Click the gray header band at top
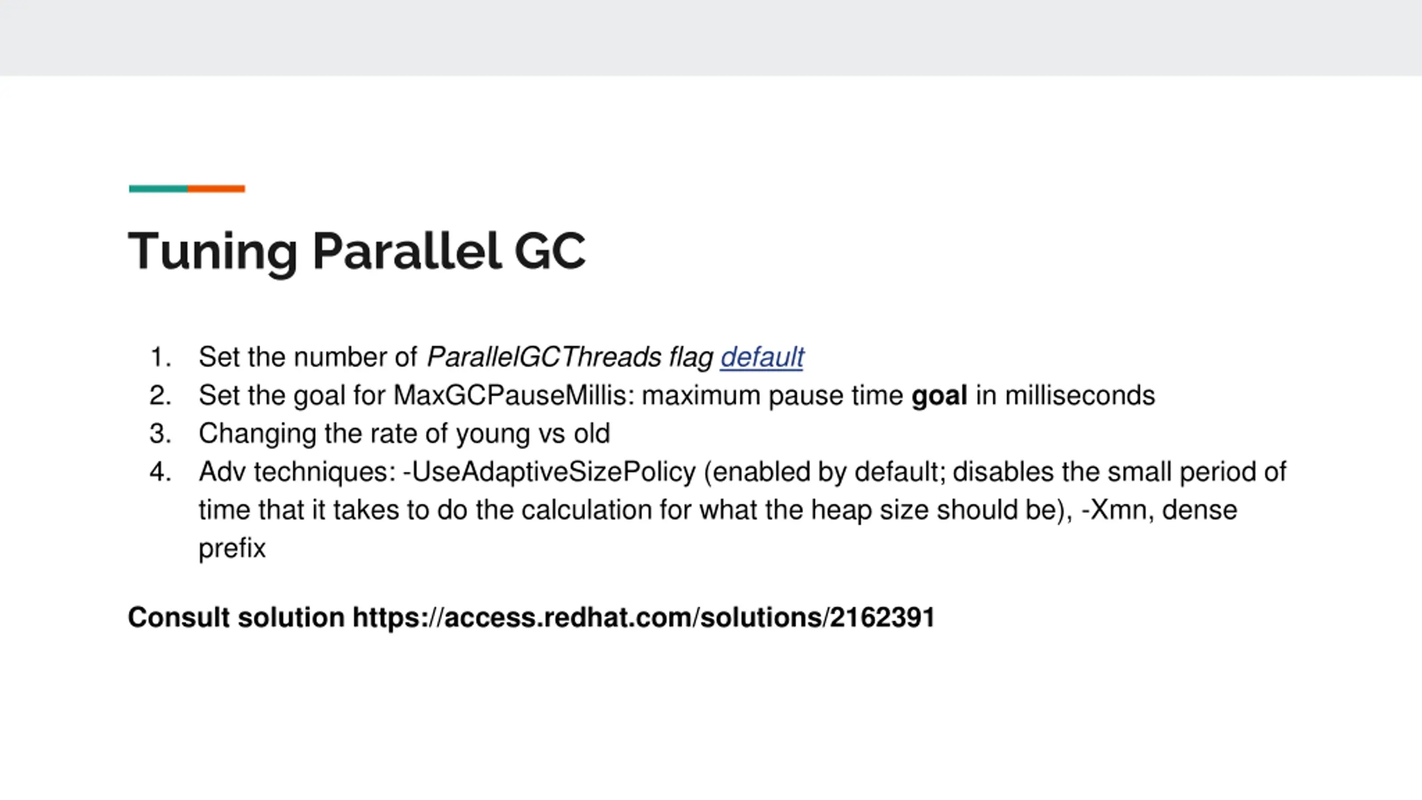This screenshot has width=1422, height=800. (711, 38)
